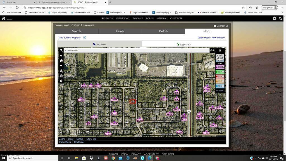Uncheck the 2020 sales checkbox
This screenshot has width=286, height=161.
click(x=223, y=67)
